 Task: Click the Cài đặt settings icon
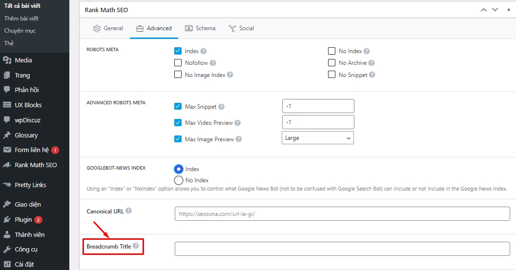tap(7, 264)
